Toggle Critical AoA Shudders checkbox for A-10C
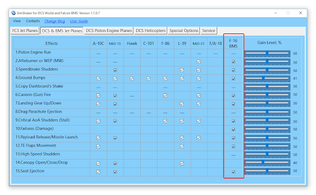316x195 pixels. pyautogui.click(x=98, y=121)
